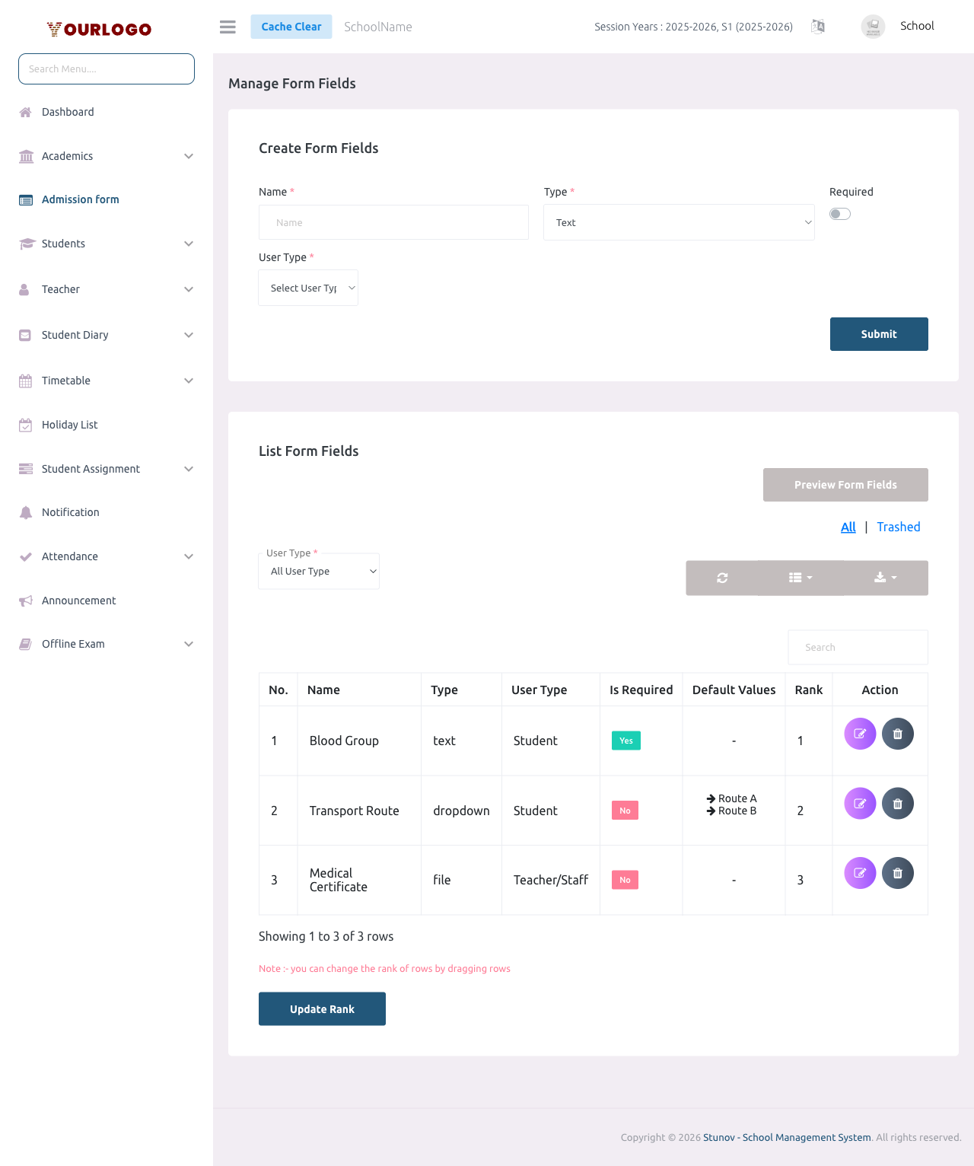Select the Admission form menu item
This screenshot has width=974, height=1166.
80,199
